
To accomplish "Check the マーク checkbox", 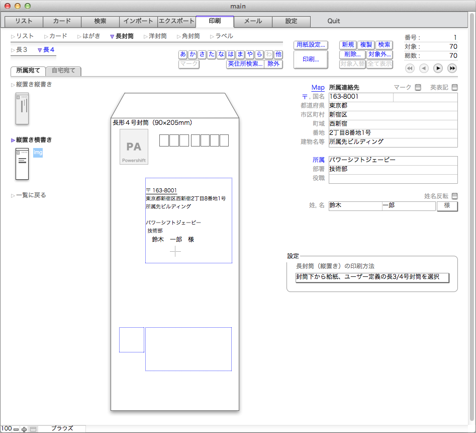I will pos(418,88).
